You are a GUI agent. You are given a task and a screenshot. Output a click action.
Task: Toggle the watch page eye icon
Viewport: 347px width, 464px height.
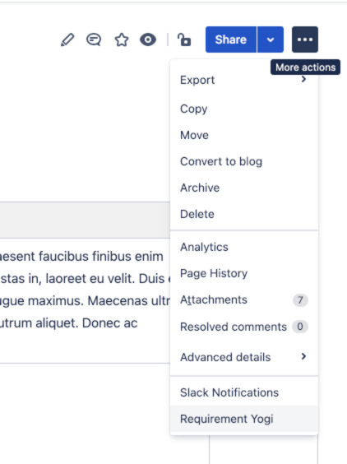click(148, 39)
